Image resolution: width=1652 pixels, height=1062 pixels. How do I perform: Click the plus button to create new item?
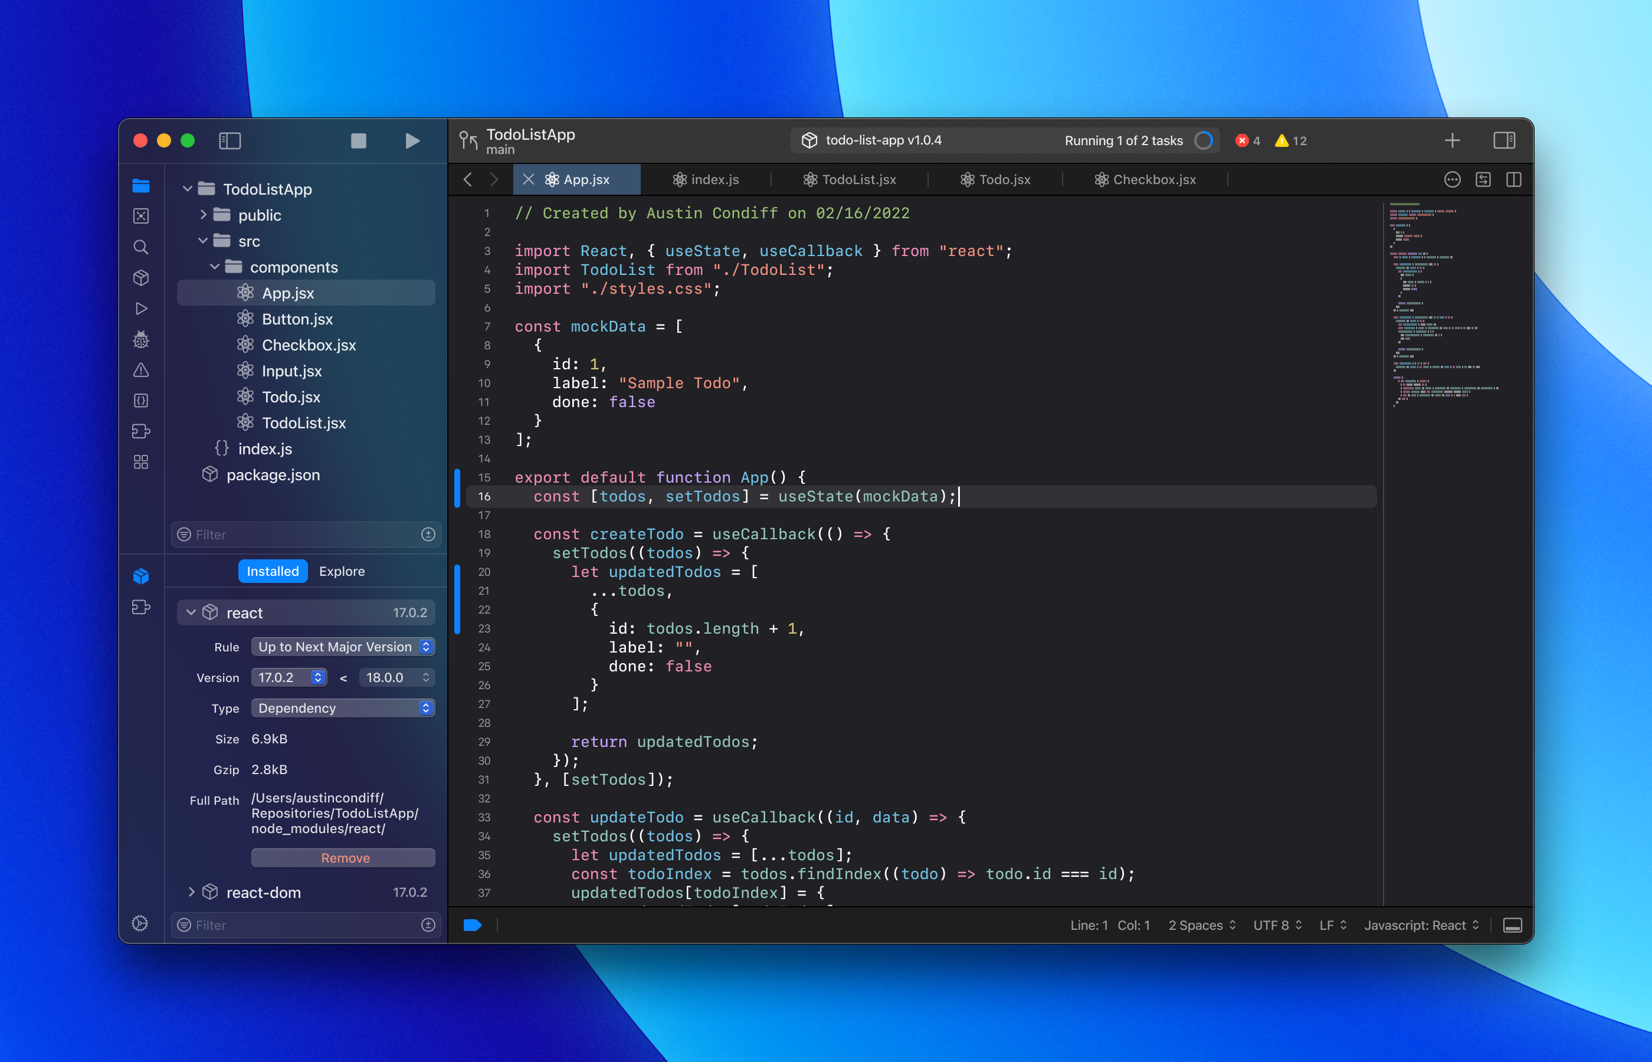coord(1451,140)
